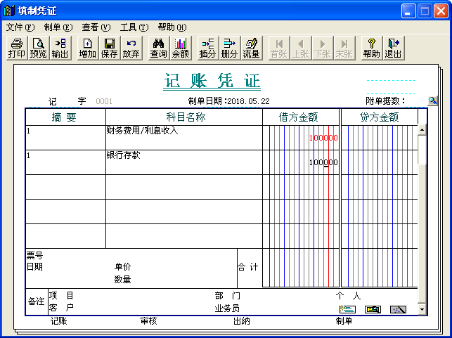Click the scrollbar down arrow
452x338 pixels.
(x=422, y=310)
